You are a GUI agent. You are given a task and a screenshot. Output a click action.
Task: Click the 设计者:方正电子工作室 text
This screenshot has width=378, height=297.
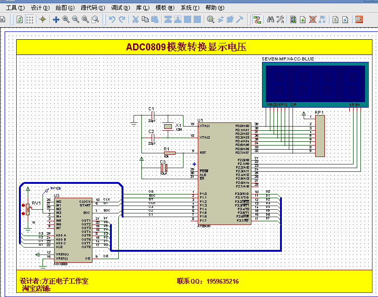click(54, 281)
